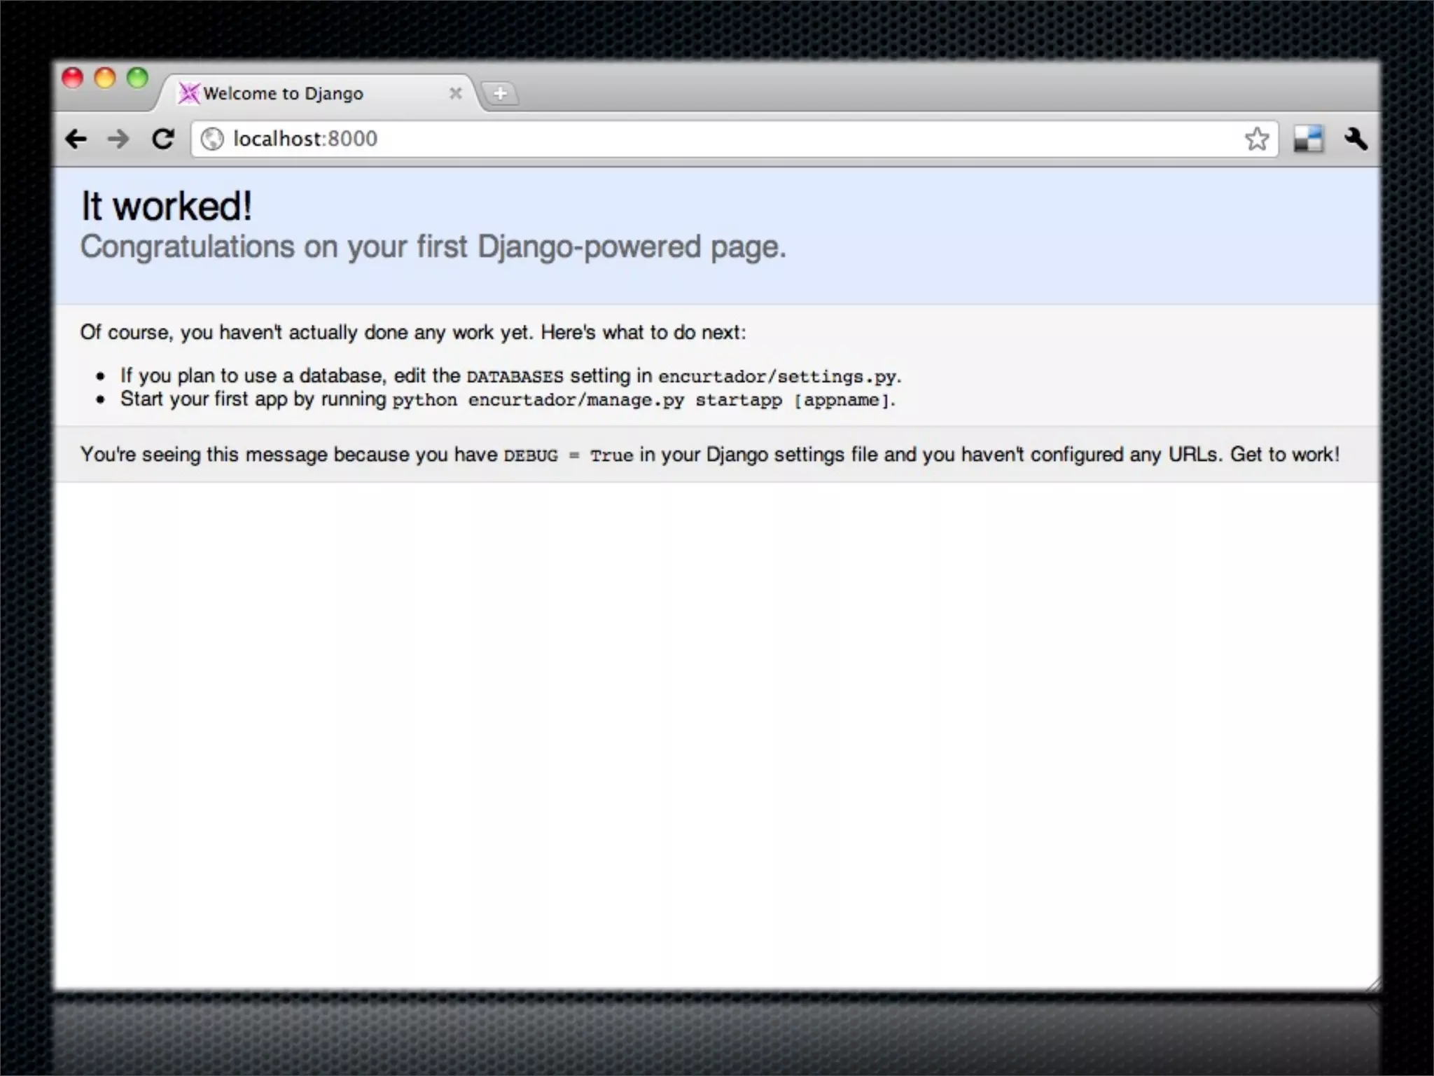Click the globe site info icon
1434x1076 pixels.
[212, 139]
